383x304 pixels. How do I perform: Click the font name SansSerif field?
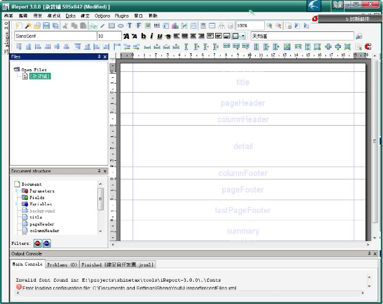point(54,36)
